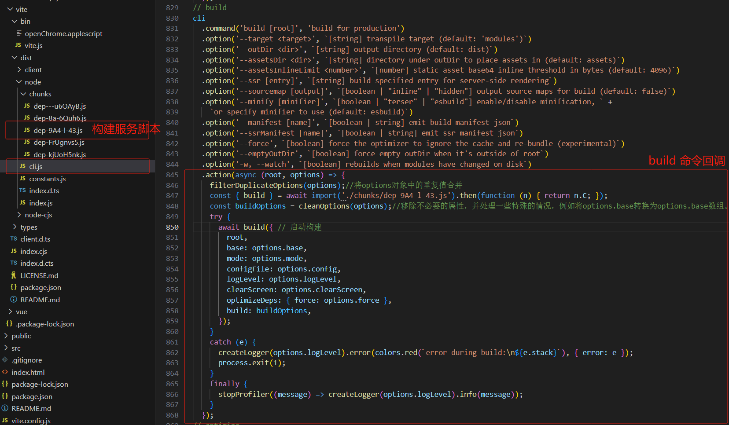The image size is (729, 425).
Task: Open constants.js file
Action: click(47, 179)
